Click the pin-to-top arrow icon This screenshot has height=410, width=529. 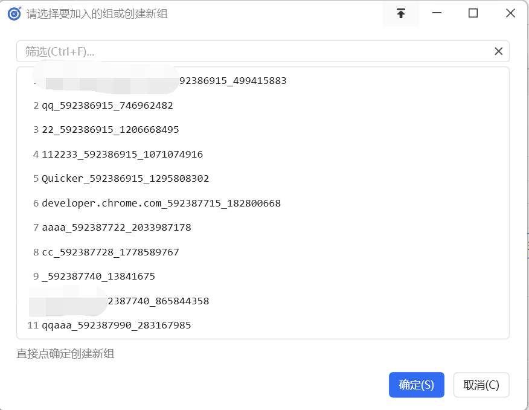tap(401, 13)
